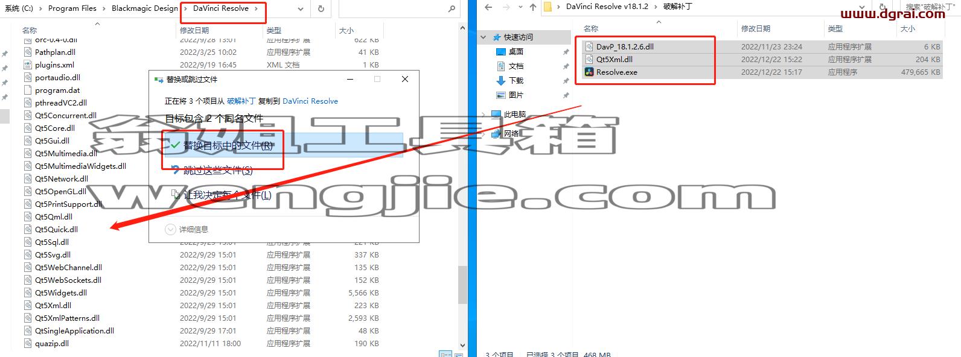Click the scroll-down arrow in left window
The width and height of the screenshot is (961, 357).
point(463,346)
